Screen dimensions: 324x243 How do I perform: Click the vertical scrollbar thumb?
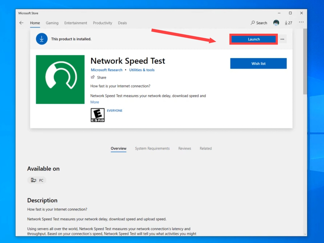tap(305, 62)
